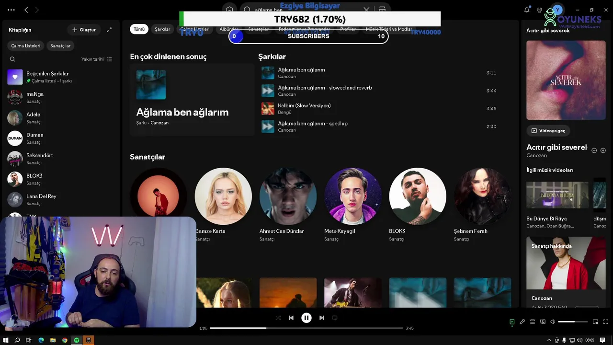Adjust the volume slider
613x345 pixels.
[x=573, y=322]
